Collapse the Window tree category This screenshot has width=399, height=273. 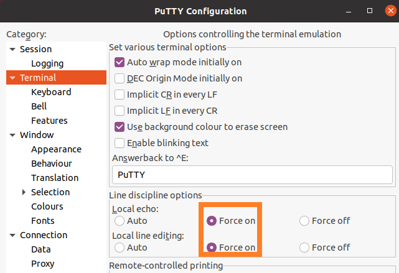(x=12, y=135)
